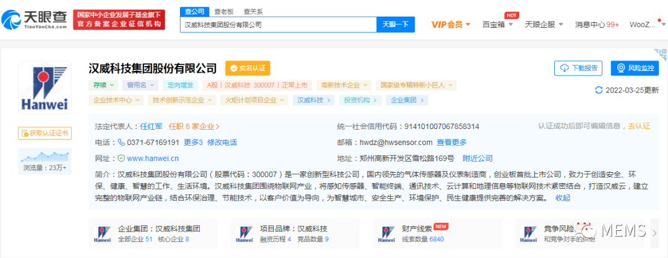Click 修改电话 to edit phone

[x=222, y=143]
